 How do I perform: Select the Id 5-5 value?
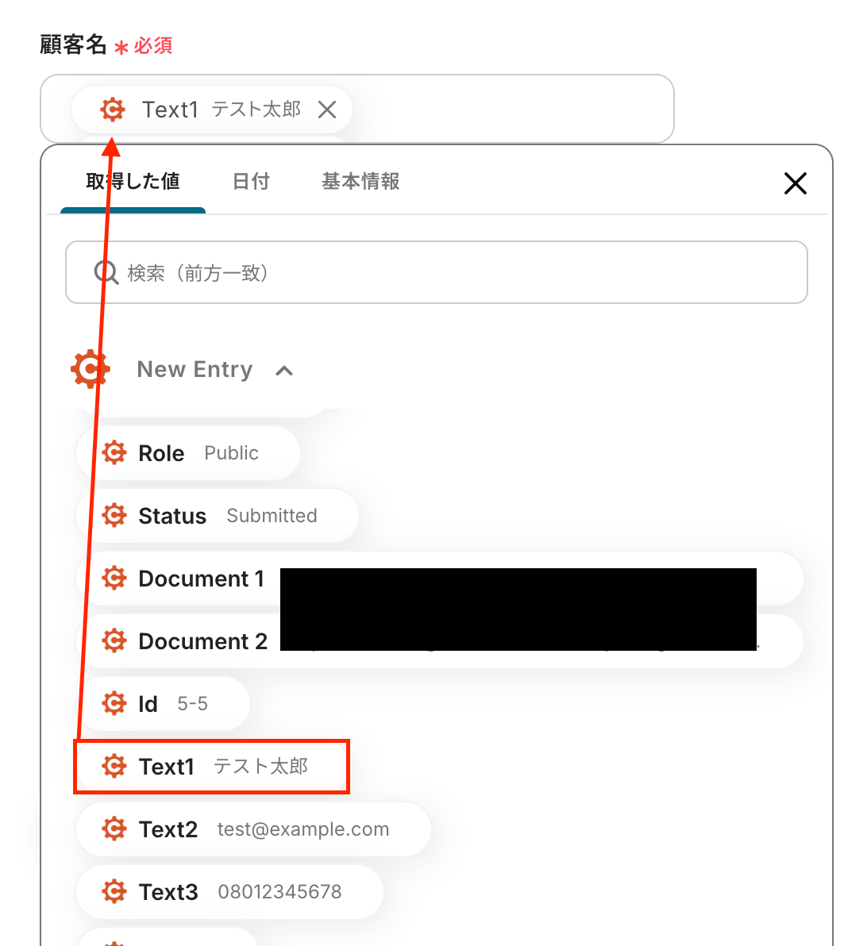coord(163,704)
